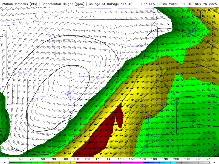Click the '100' color bar label
Image resolution: width=219 pixels, height=164 pixels.
[65, 159]
